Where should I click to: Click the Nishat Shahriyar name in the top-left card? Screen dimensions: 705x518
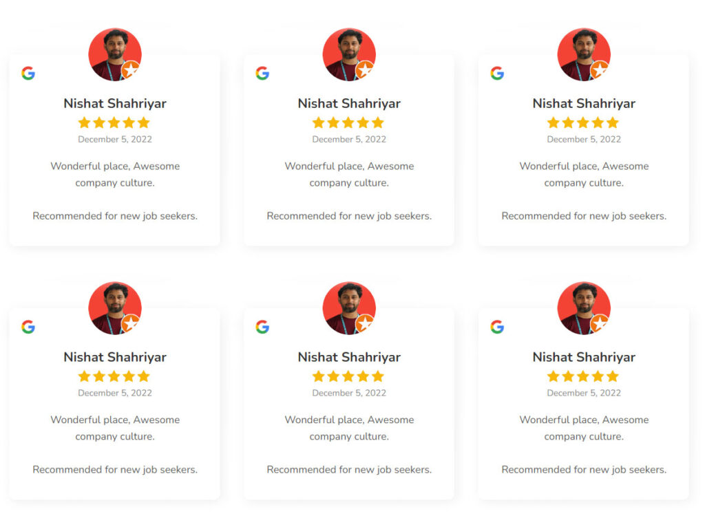[x=115, y=103]
